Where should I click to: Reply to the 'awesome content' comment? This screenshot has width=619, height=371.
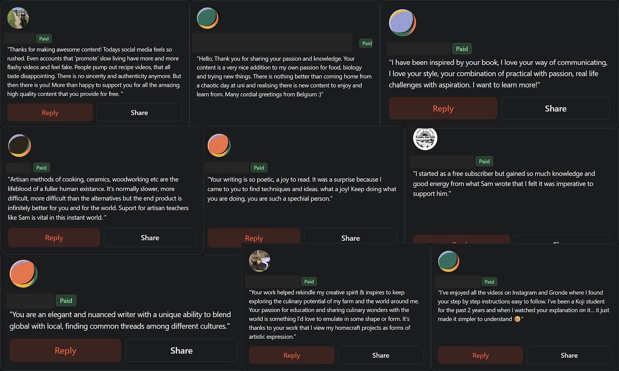(50, 112)
